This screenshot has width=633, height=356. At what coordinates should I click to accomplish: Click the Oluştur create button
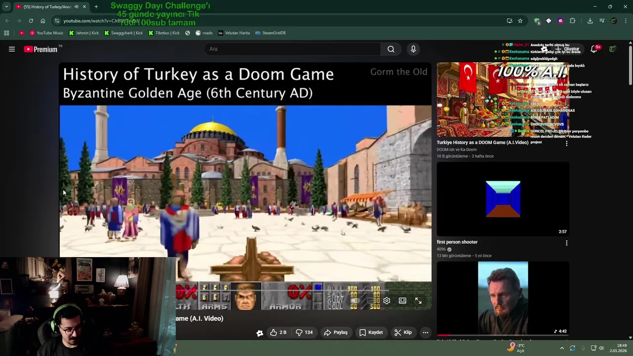coord(567,49)
